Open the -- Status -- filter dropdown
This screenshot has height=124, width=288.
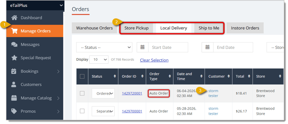pyautogui.click(x=104, y=47)
